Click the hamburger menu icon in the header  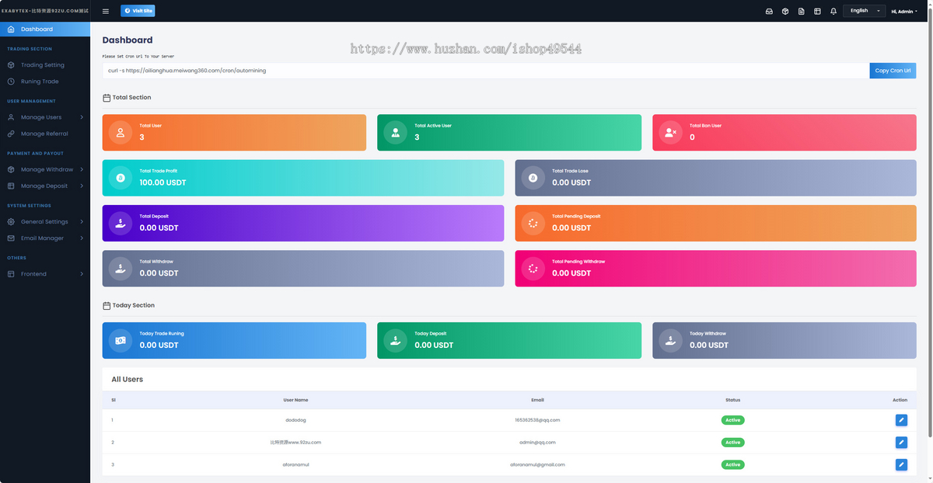click(x=106, y=11)
